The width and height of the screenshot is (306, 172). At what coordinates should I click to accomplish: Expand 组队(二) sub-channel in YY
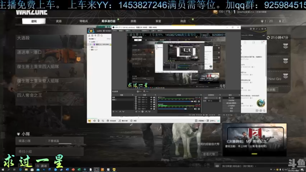point(90,50)
